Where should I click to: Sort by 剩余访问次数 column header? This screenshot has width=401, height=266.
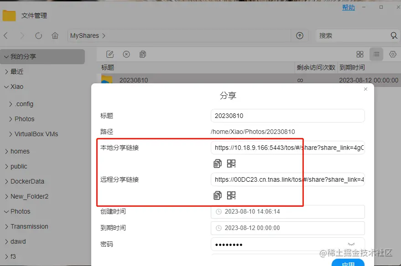[x=316, y=67]
